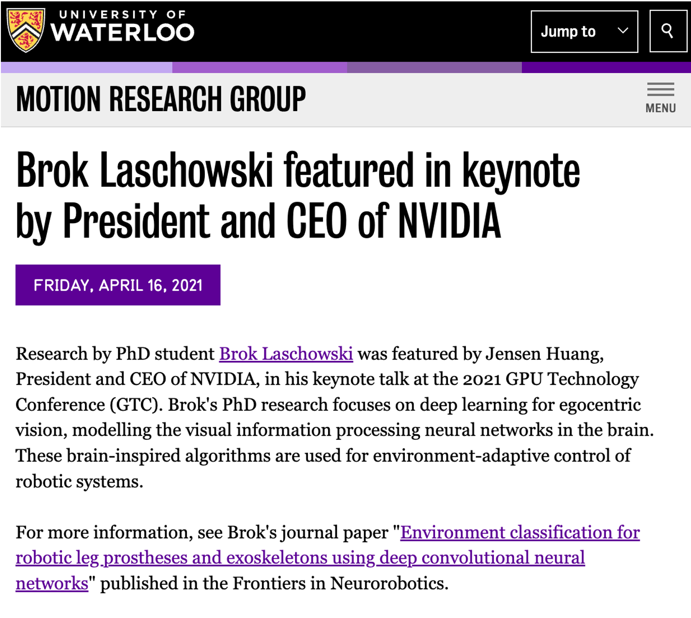Click the light lavender color bar segment
691x618 pixels.
pos(86,67)
